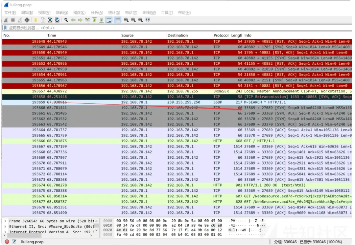Reload the capture file icon
The width and height of the screenshot is (355, 245).
tap(57, 20)
